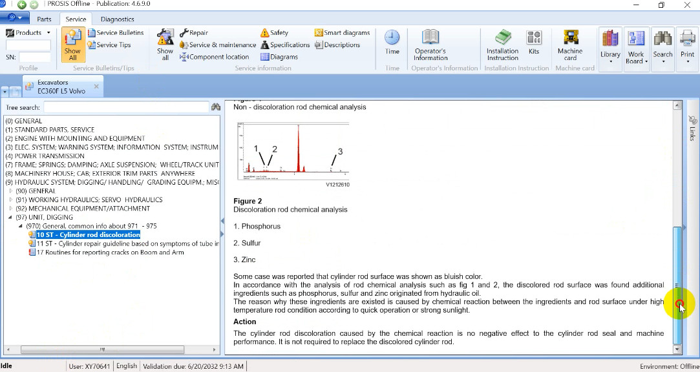Click document vertical scrollbar thumb
This screenshot has width=700, height=372.
click(677, 285)
